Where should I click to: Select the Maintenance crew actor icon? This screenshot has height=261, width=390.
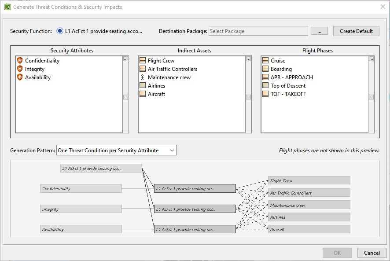tap(142, 77)
